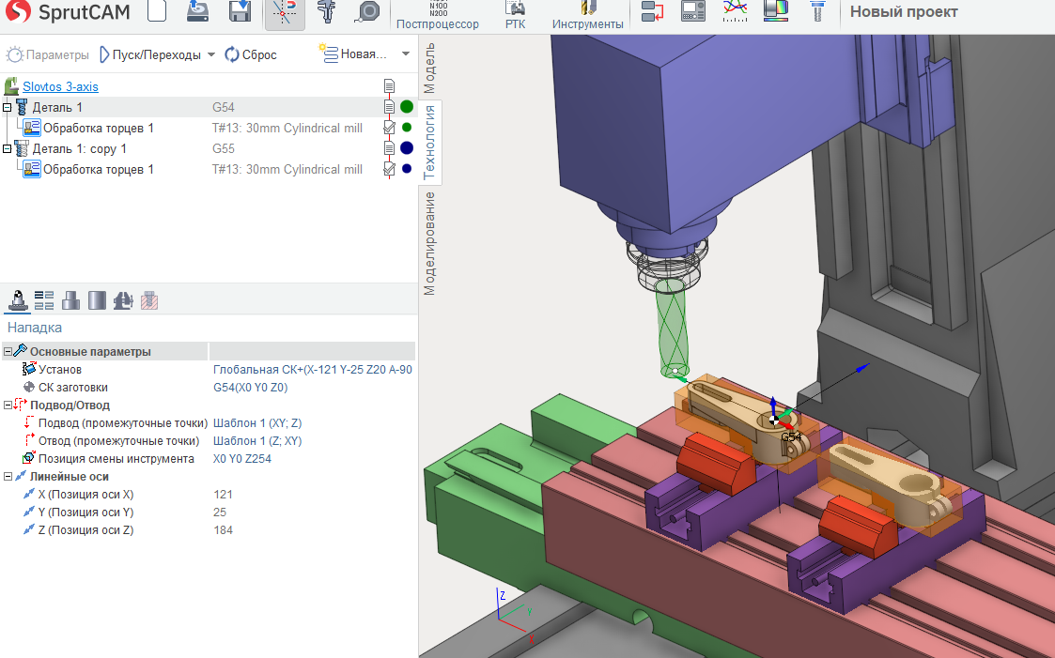Click the Сброс button
Viewport: 1055px width, 658px height.
251,54
